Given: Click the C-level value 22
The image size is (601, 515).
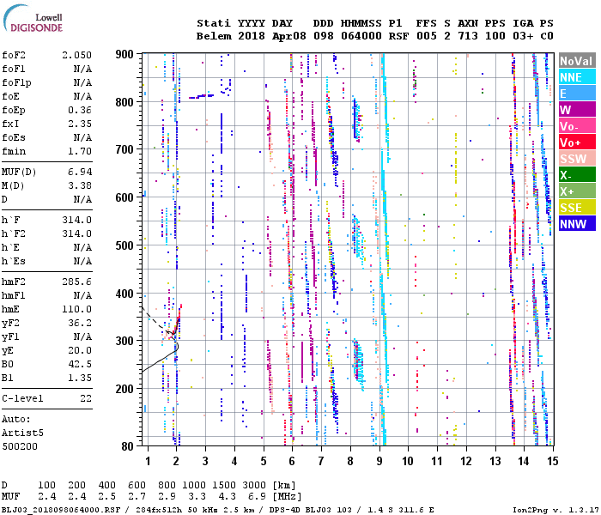Looking at the screenshot, I should (86, 398).
